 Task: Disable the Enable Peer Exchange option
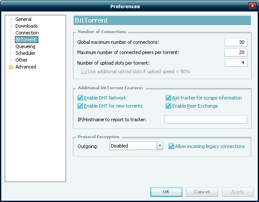pos(169,105)
